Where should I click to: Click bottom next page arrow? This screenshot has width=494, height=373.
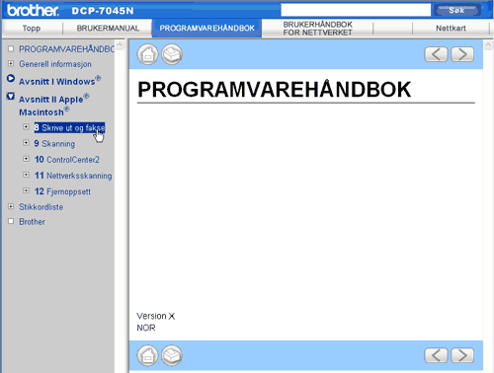point(462,355)
